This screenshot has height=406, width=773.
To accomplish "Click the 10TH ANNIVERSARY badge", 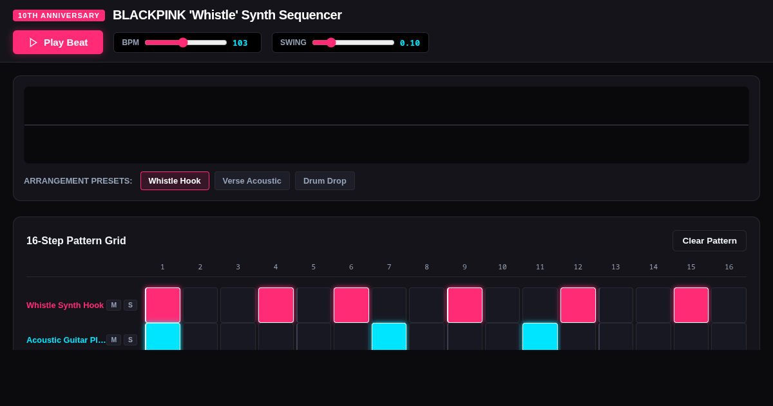I will click(59, 15).
